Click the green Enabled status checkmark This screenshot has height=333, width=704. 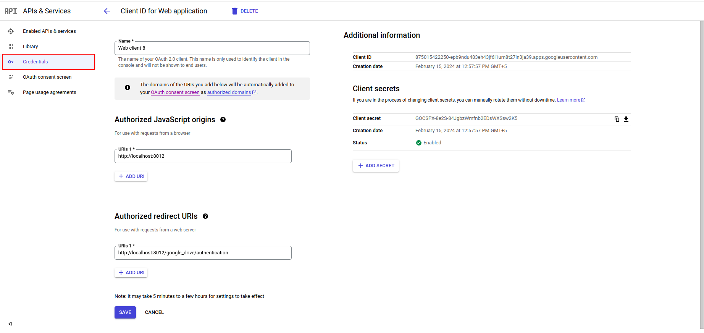pos(419,143)
